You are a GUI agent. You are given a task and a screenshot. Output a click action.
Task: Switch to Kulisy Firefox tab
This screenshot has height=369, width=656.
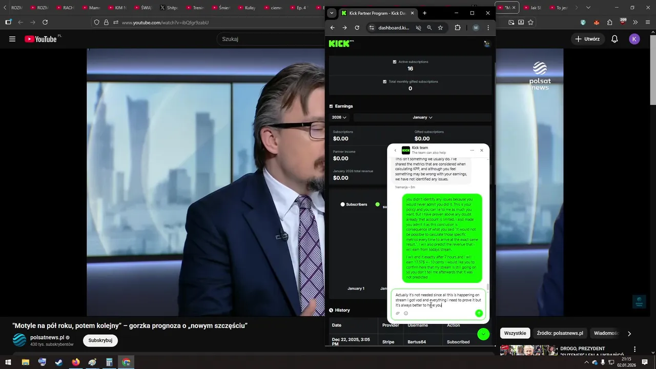click(247, 8)
